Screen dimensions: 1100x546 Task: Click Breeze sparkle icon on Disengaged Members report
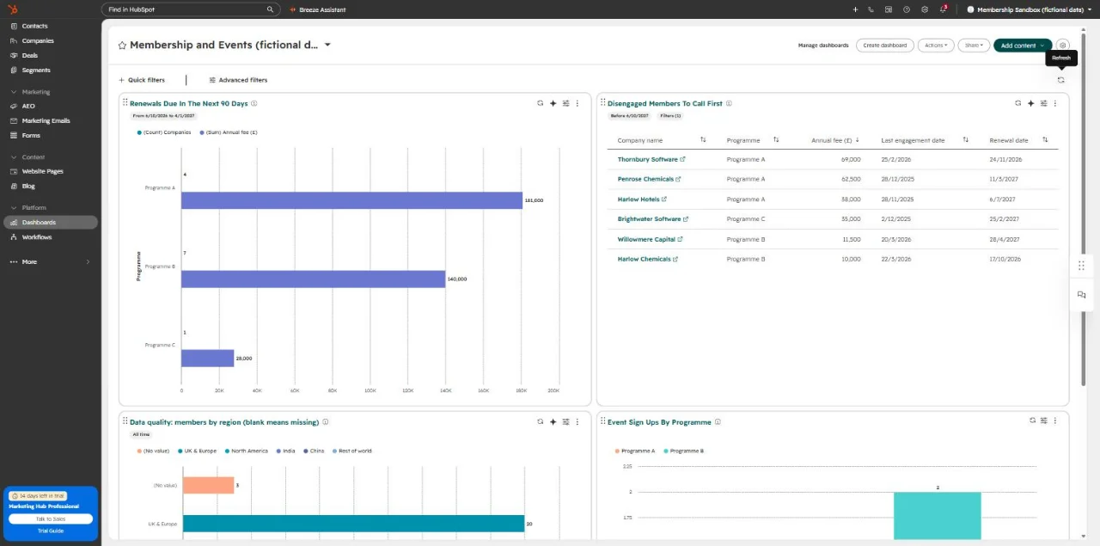[1031, 103]
